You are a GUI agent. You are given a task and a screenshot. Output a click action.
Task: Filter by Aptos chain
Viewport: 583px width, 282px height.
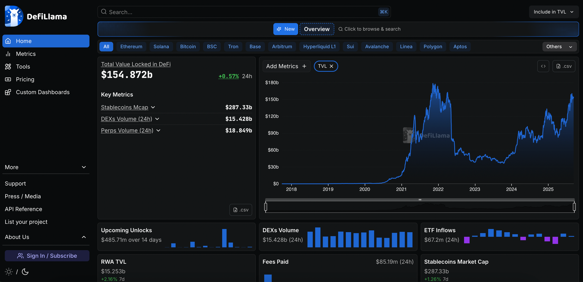click(x=460, y=47)
